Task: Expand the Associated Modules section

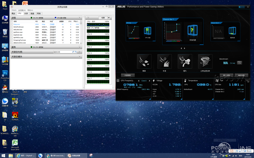Action: (x=80, y=57)
